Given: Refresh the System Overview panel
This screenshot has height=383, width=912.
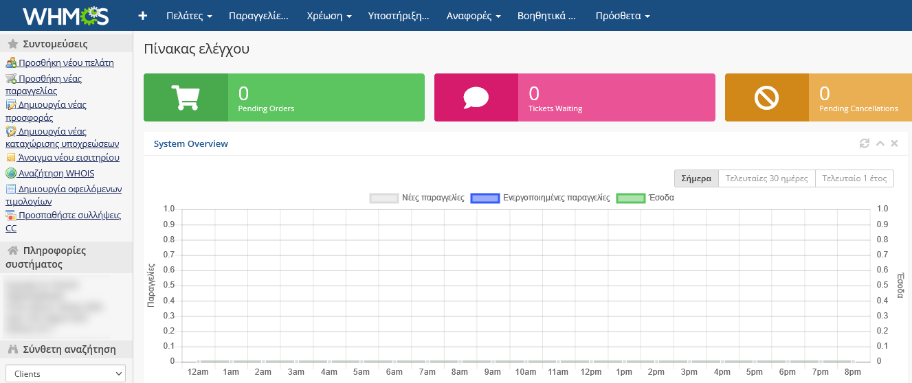Looking at the screenshot, I should coord(865,143).
